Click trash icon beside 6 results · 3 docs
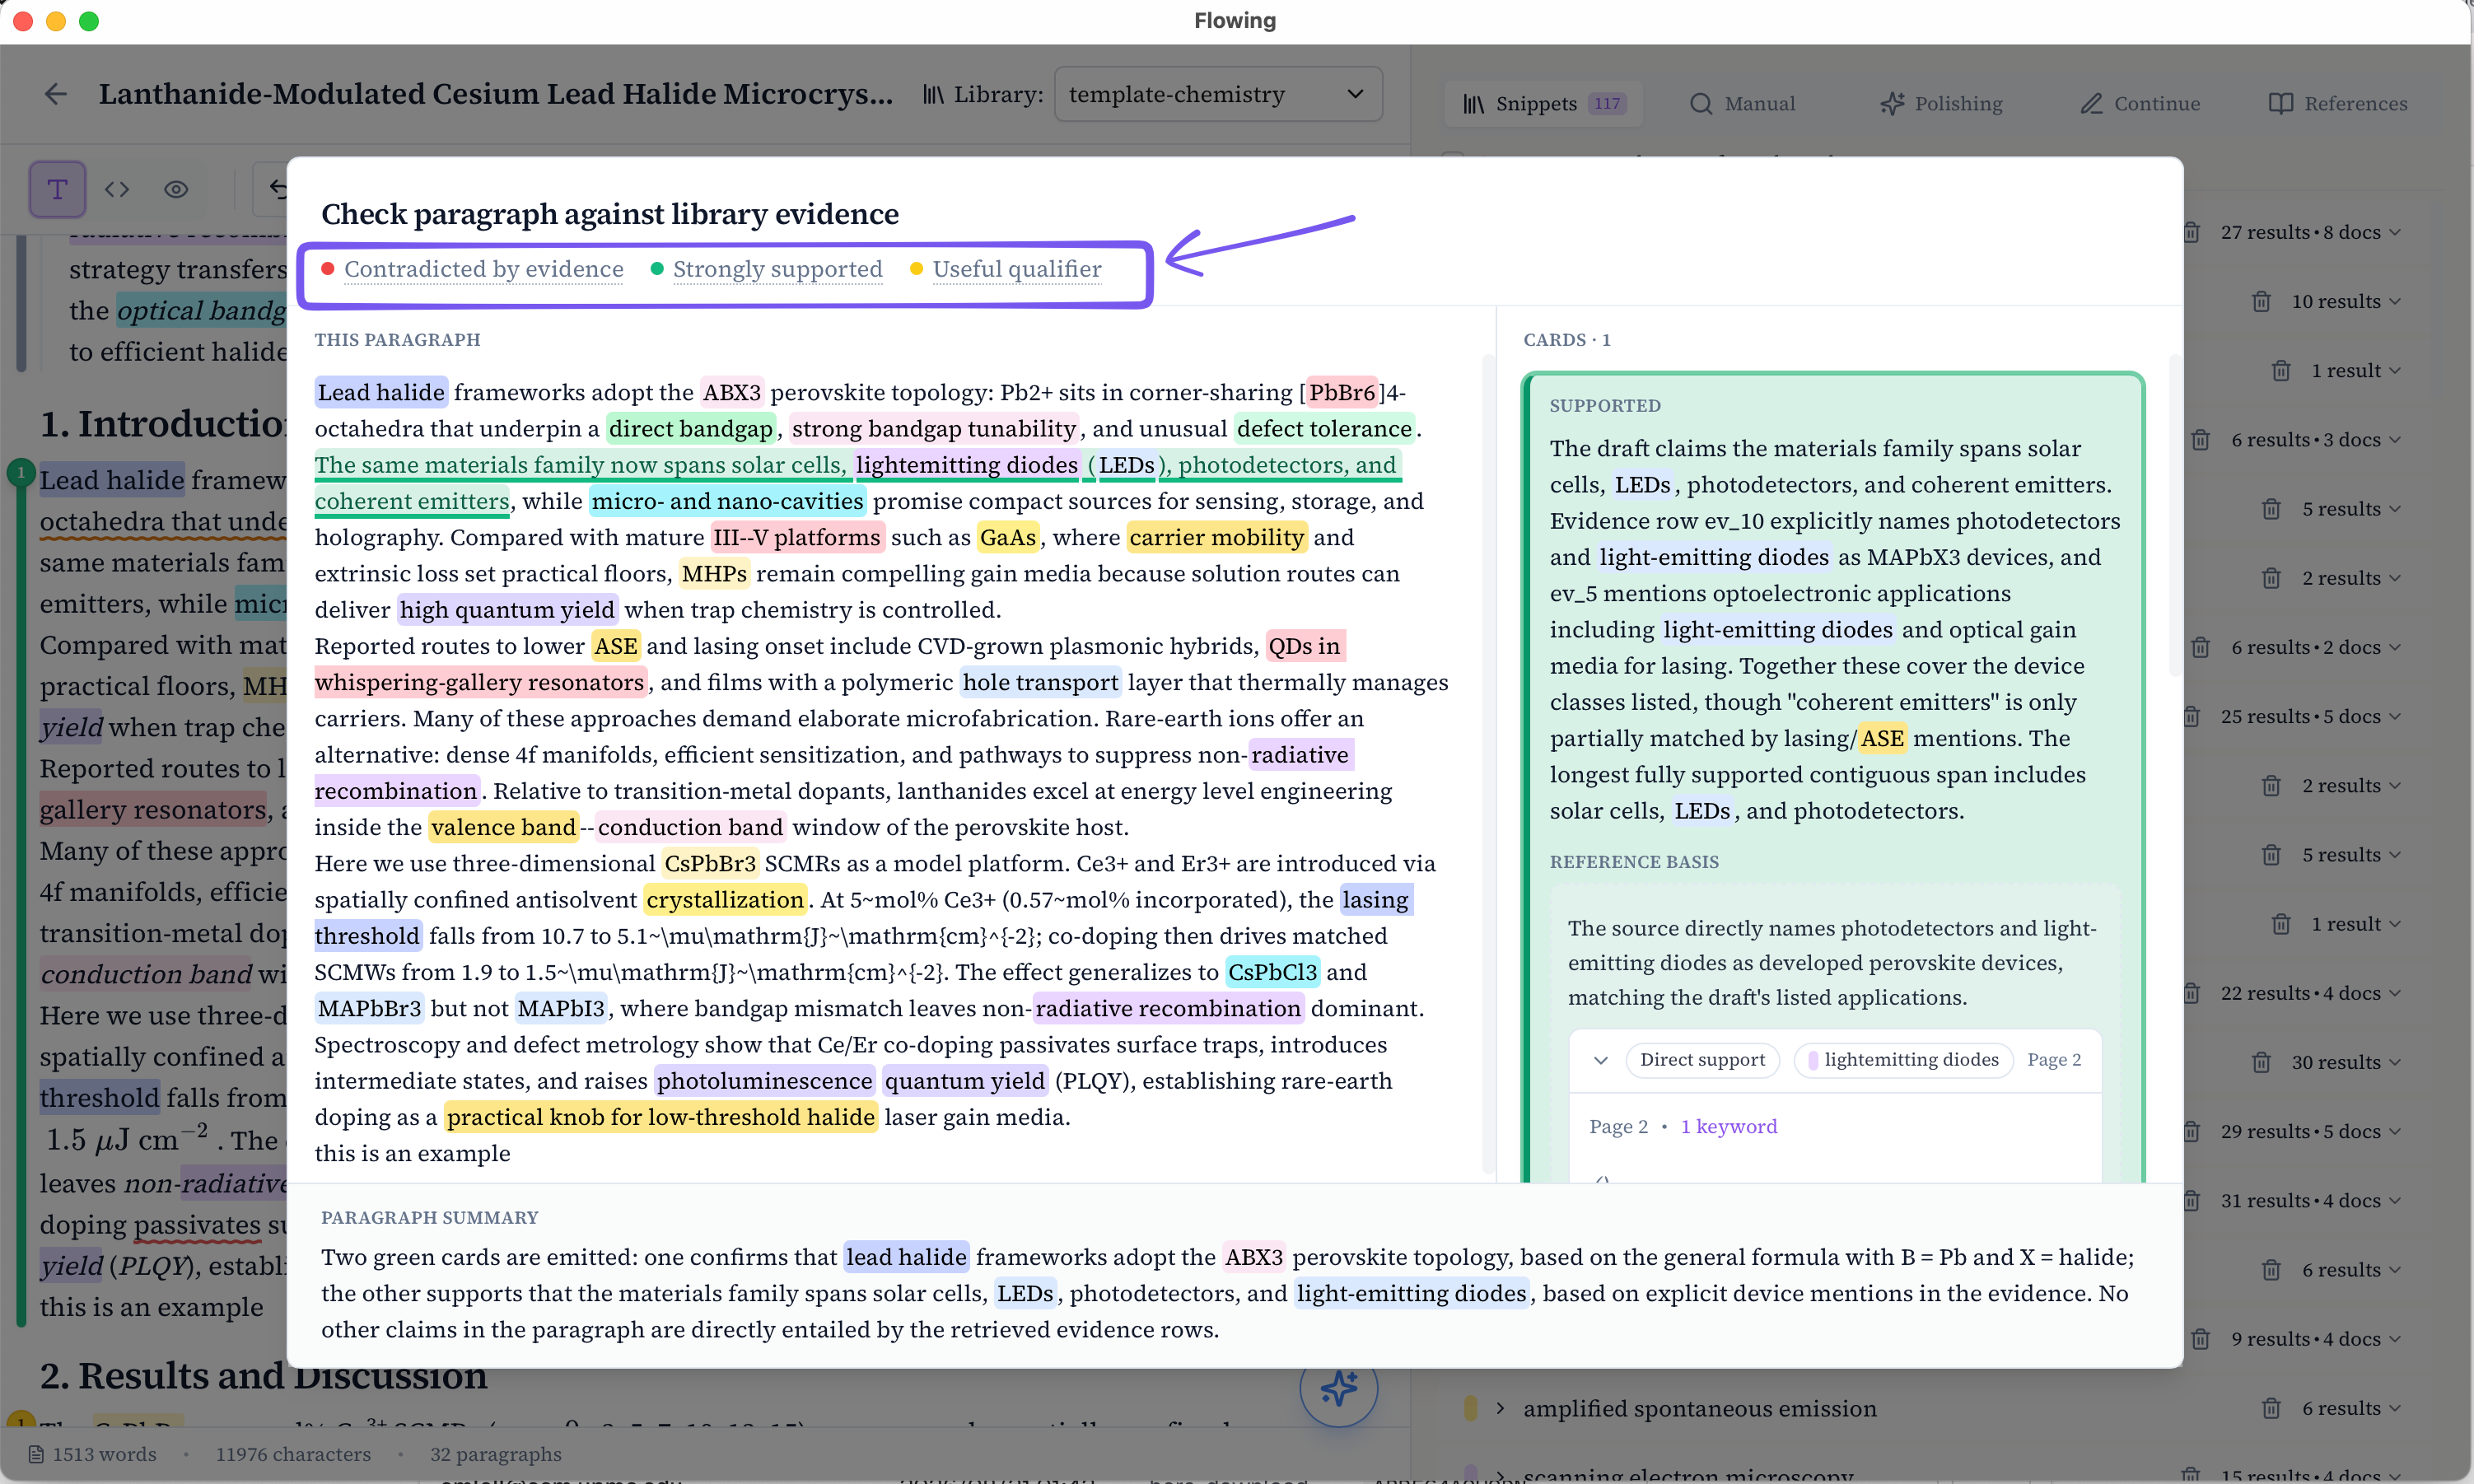This screenshot has height=1484, width=2474. pyautogui.click(x=2200, y=440)
